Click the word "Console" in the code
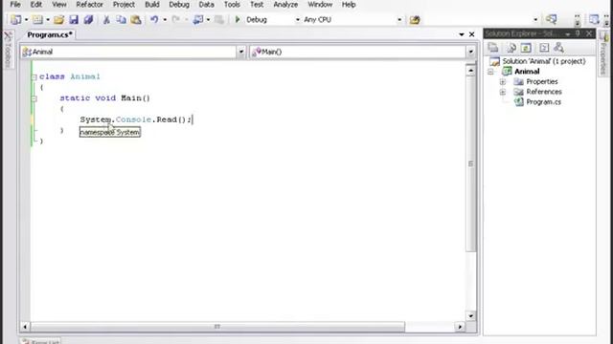This screenshot has height=344, width=613. point(133,119)
